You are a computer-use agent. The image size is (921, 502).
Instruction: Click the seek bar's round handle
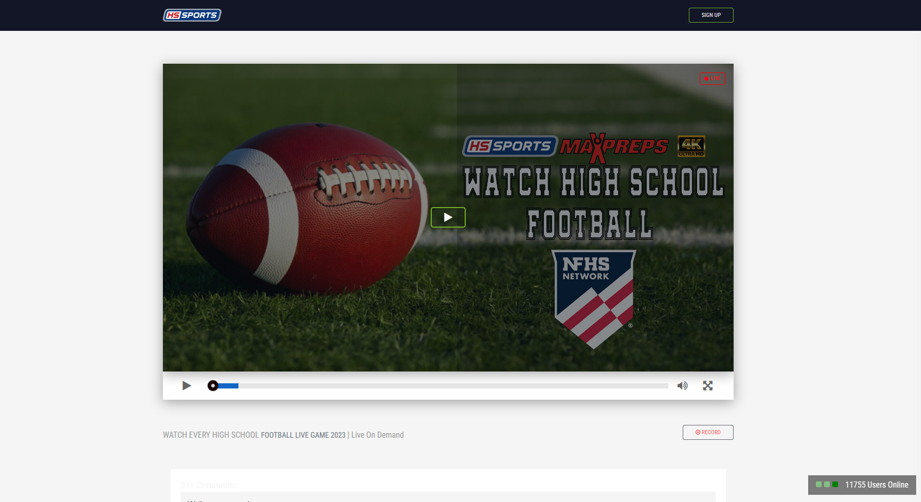[x=213, y=386]
